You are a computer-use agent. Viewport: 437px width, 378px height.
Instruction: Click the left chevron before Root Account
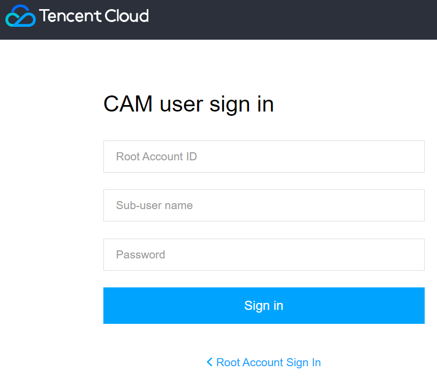[x=209, y=362]
